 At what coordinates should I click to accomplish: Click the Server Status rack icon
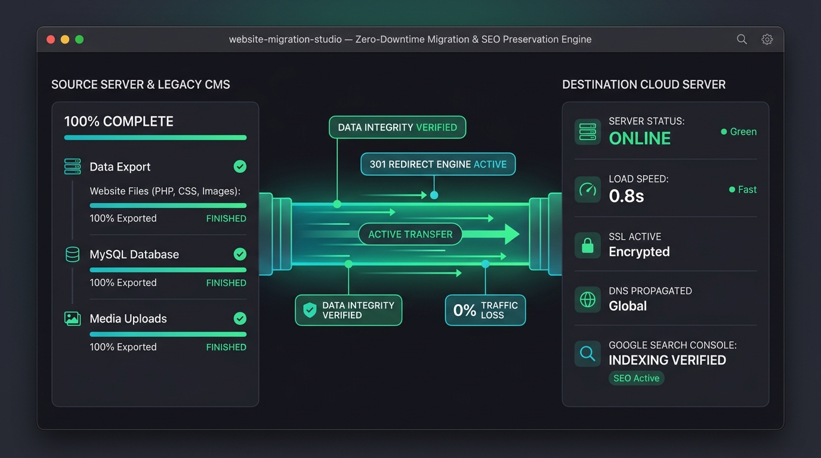[588, 132]
